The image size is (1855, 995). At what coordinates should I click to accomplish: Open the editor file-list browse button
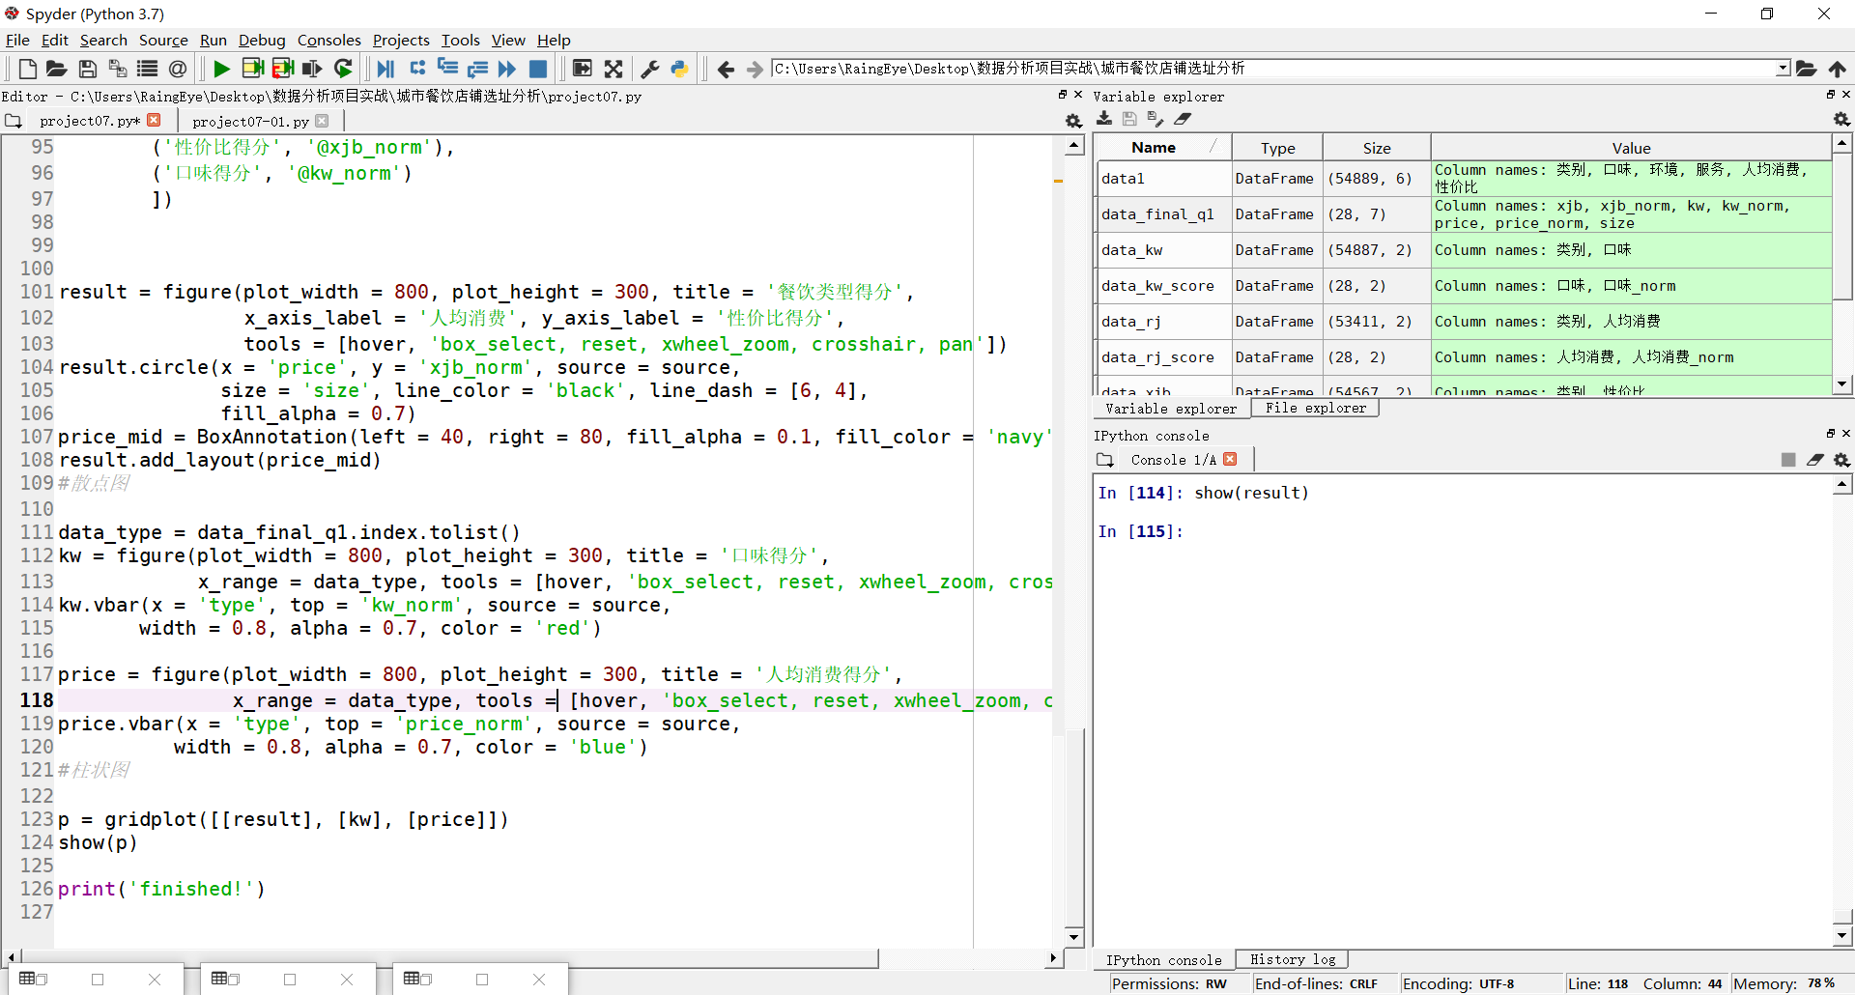13,121
